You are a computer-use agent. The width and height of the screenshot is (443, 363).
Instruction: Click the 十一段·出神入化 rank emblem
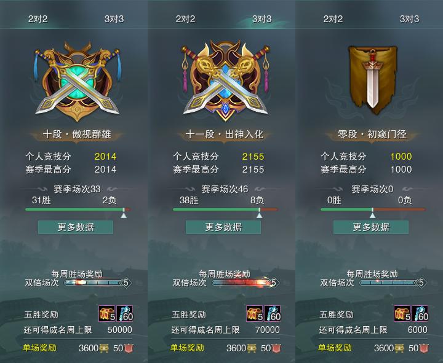(225, 80)
